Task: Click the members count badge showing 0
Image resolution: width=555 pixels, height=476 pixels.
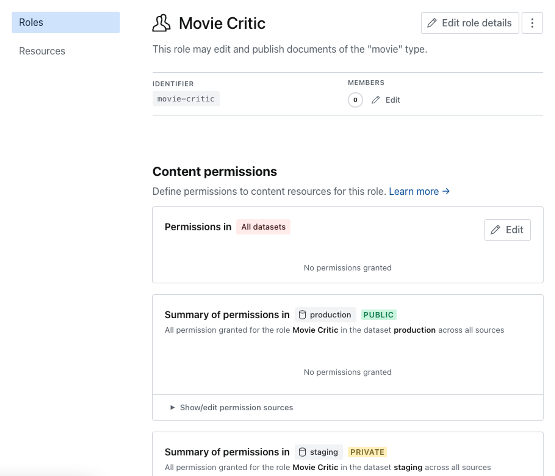Action: coord(355,100)
